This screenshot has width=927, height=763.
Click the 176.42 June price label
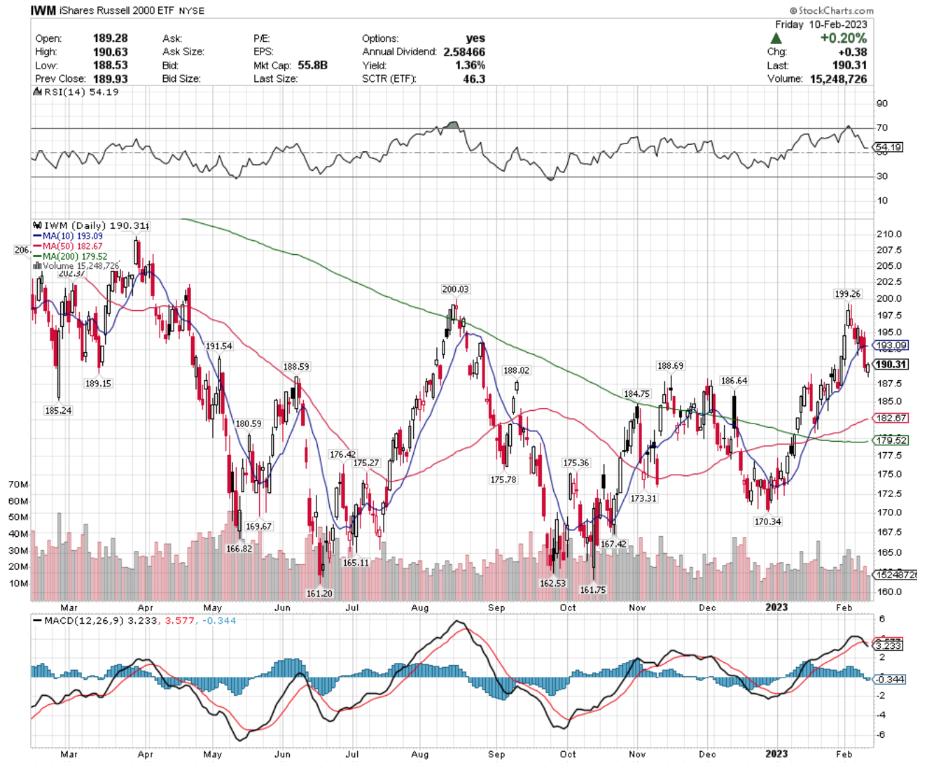click(x=342, y=455)
